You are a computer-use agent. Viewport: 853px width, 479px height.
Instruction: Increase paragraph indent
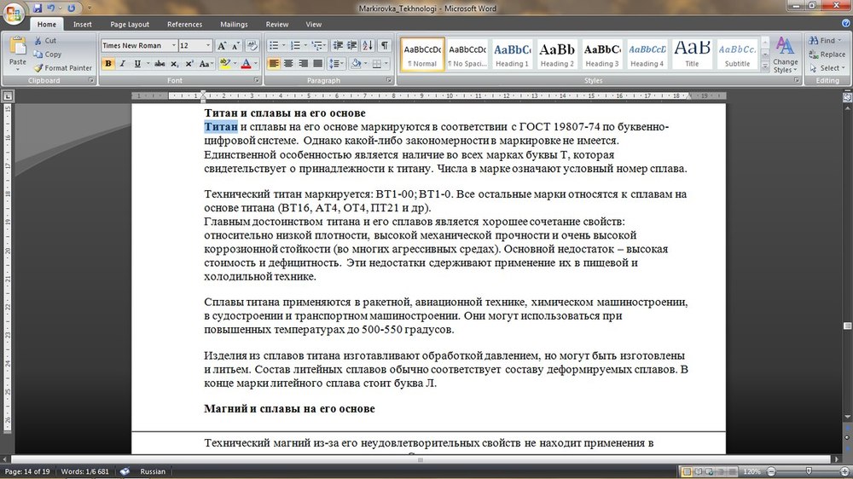click(352, 46)
